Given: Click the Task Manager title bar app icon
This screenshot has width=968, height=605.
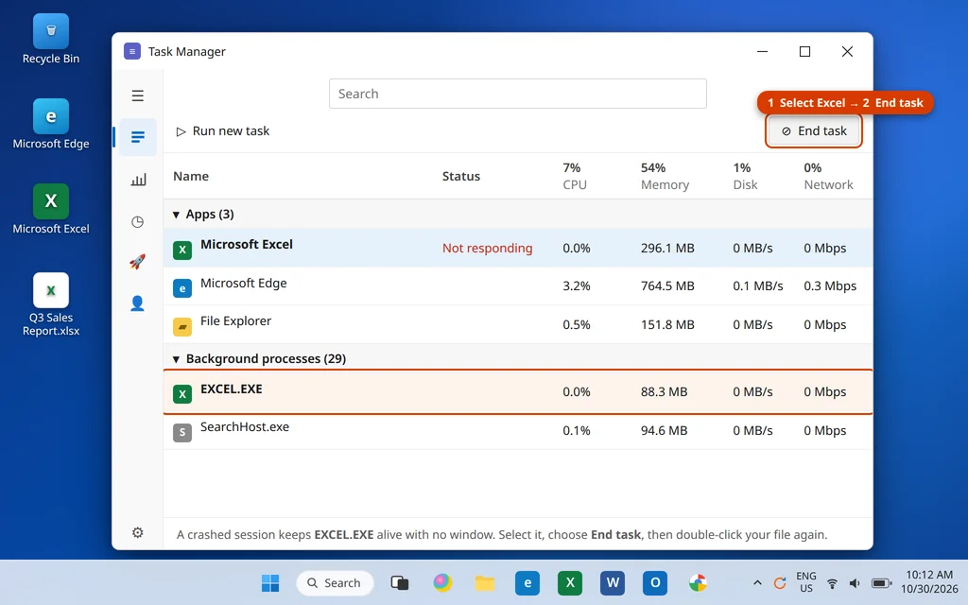Looking at the screenshot, I should pyautogui.click(x=132, y=51).
